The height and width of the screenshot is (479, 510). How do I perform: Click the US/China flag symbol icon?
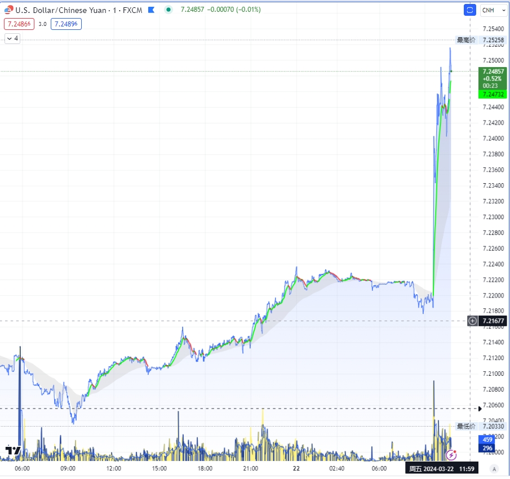pos(9,10)
